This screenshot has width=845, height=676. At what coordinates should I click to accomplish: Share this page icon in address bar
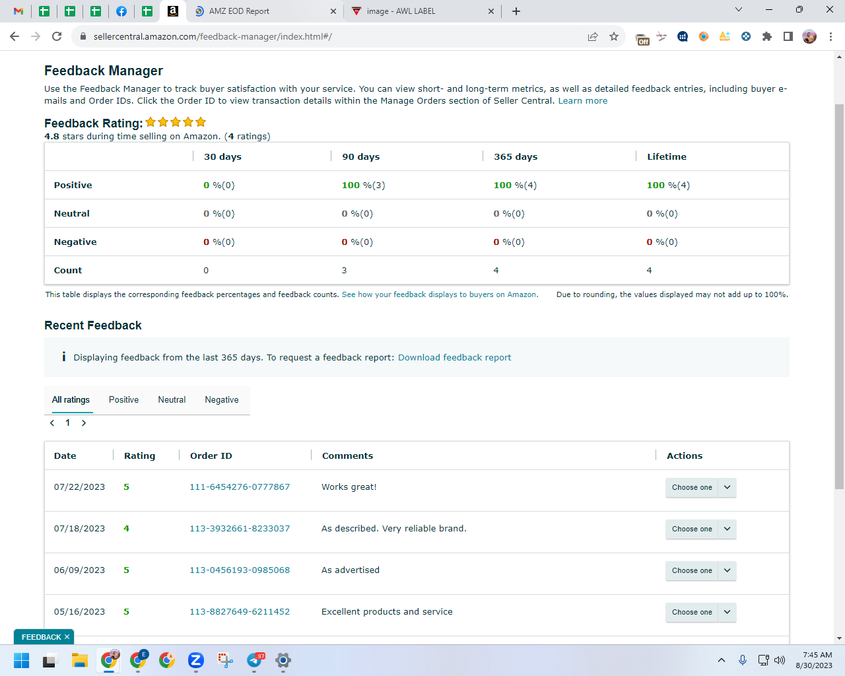point(593,36)
